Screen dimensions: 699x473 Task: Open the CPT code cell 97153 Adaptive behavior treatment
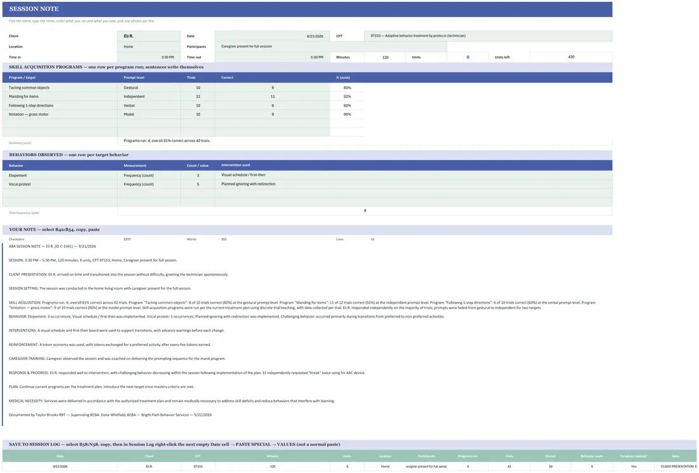pyautogui.click(x=488, y=36)
